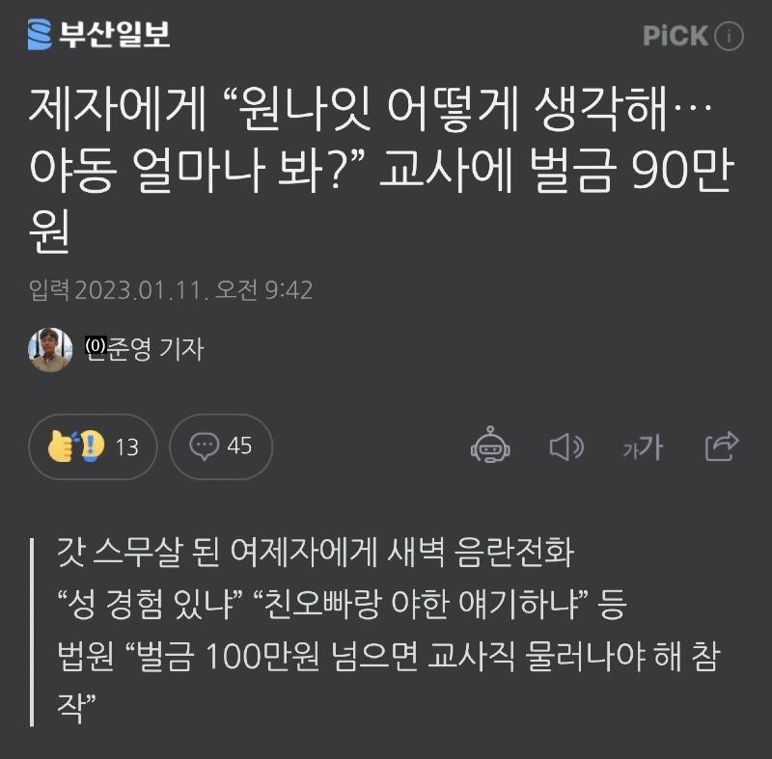Screen dimensions: 772x759
Task: Open the info icon beside PiCK
Action: click(729, 36)
